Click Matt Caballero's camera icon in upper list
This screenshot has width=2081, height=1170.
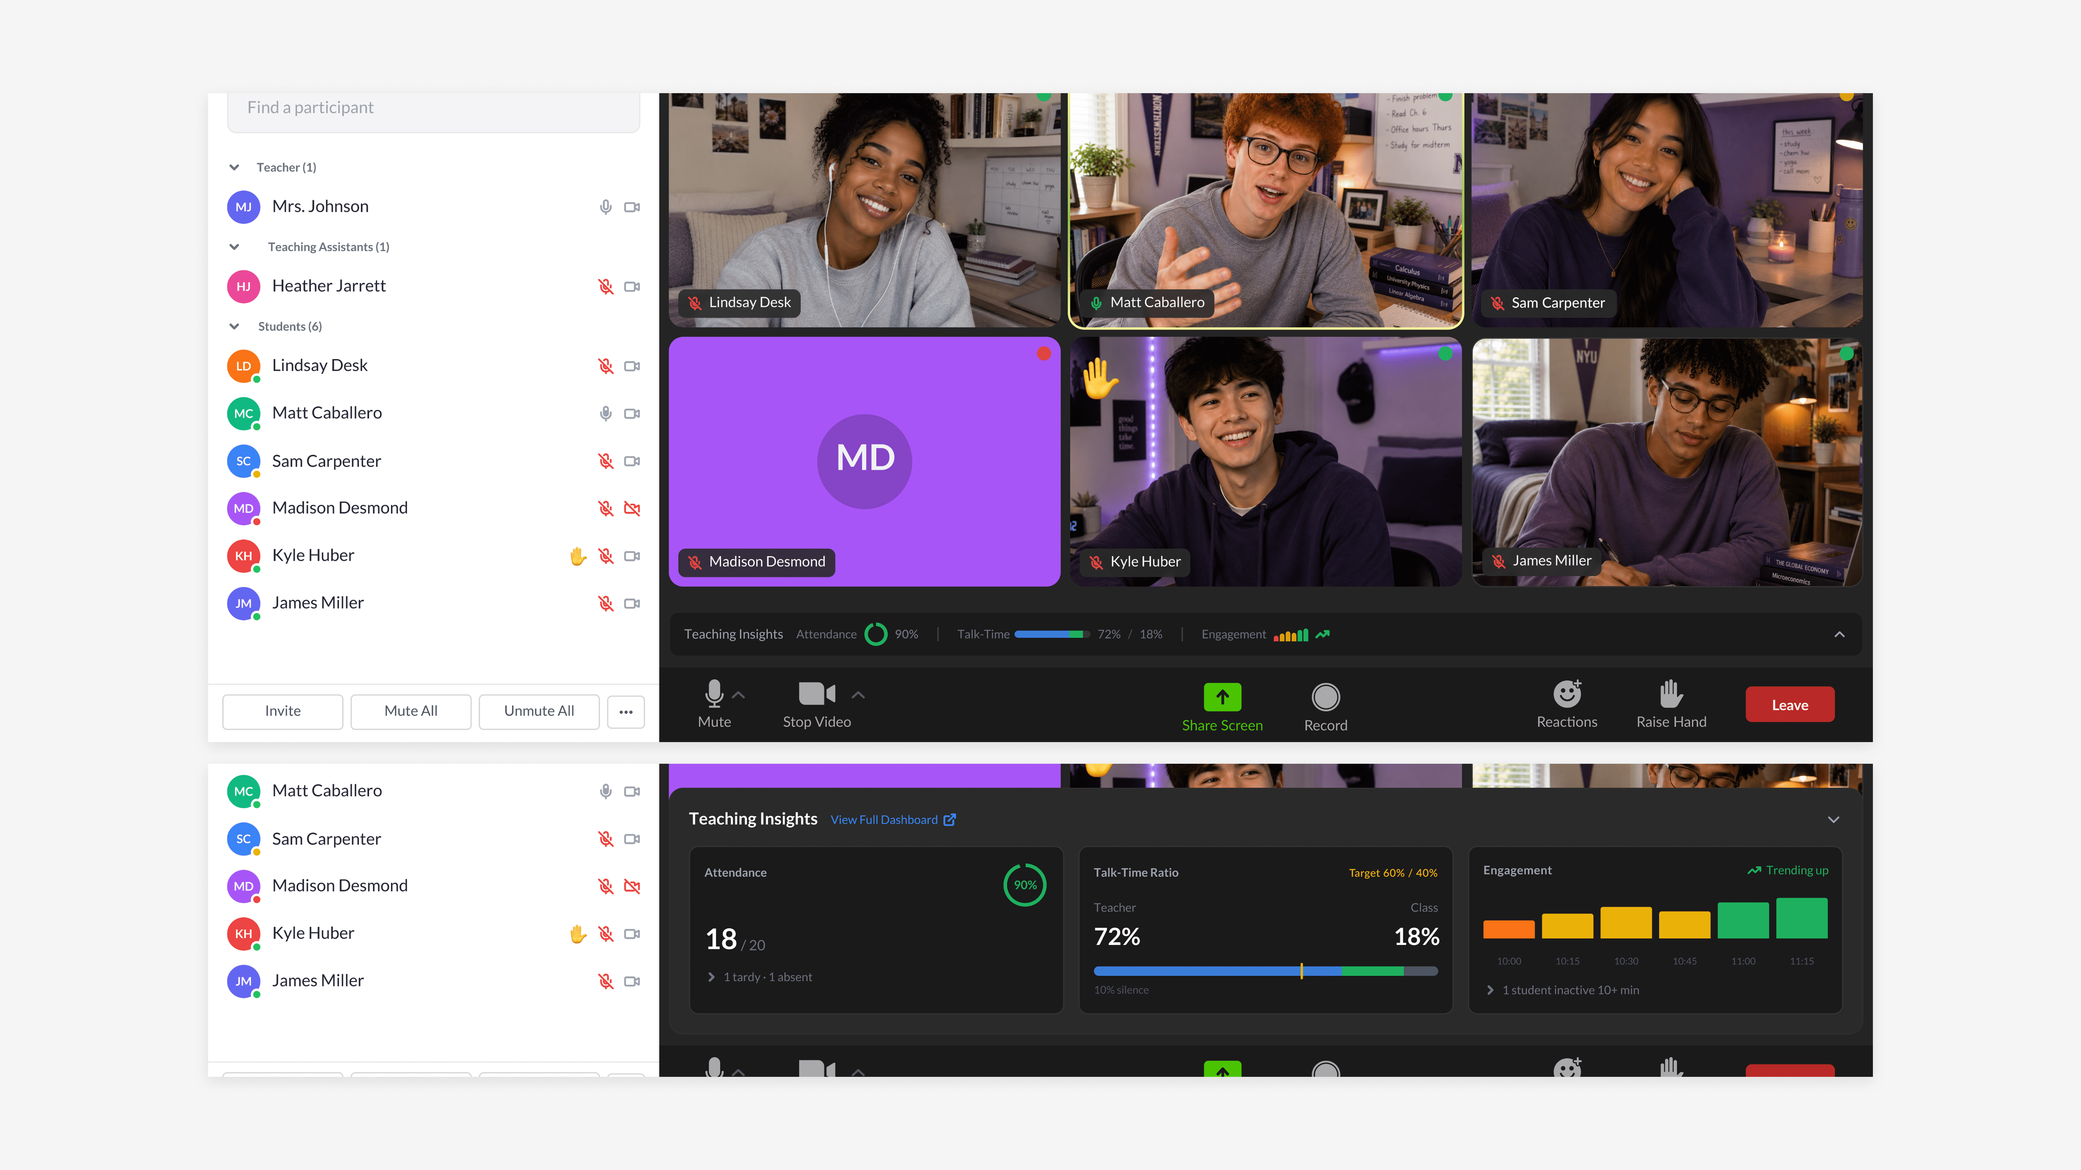pyautogui.click(x=632, y=413)
